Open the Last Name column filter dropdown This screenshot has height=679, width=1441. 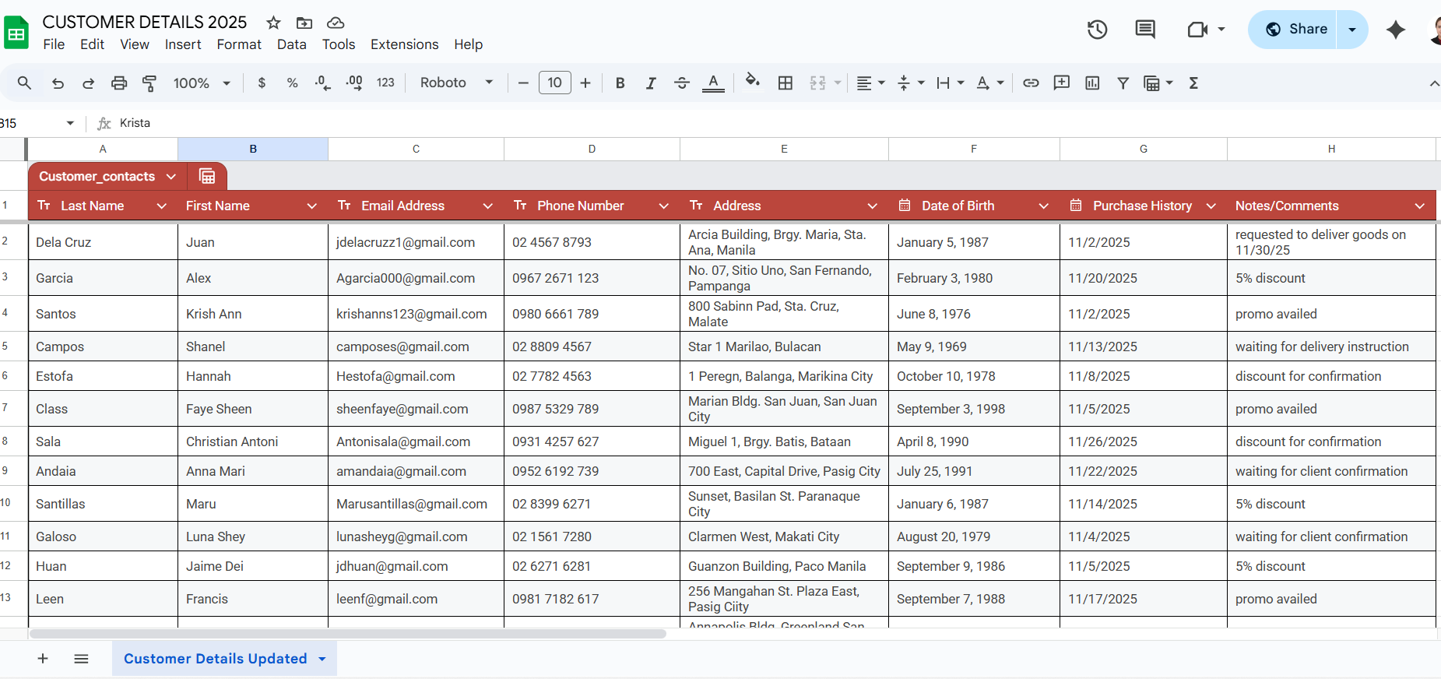click(162, 206)
